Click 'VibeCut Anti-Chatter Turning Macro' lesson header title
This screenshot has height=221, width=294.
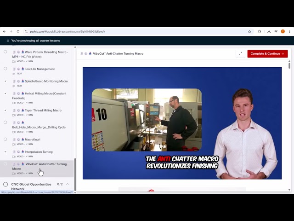(x=118, y=54)
